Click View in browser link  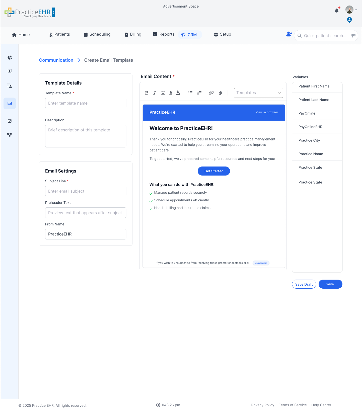[x=267, y=112]
